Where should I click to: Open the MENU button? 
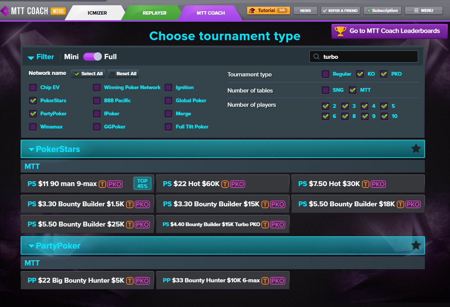[423, 10]
